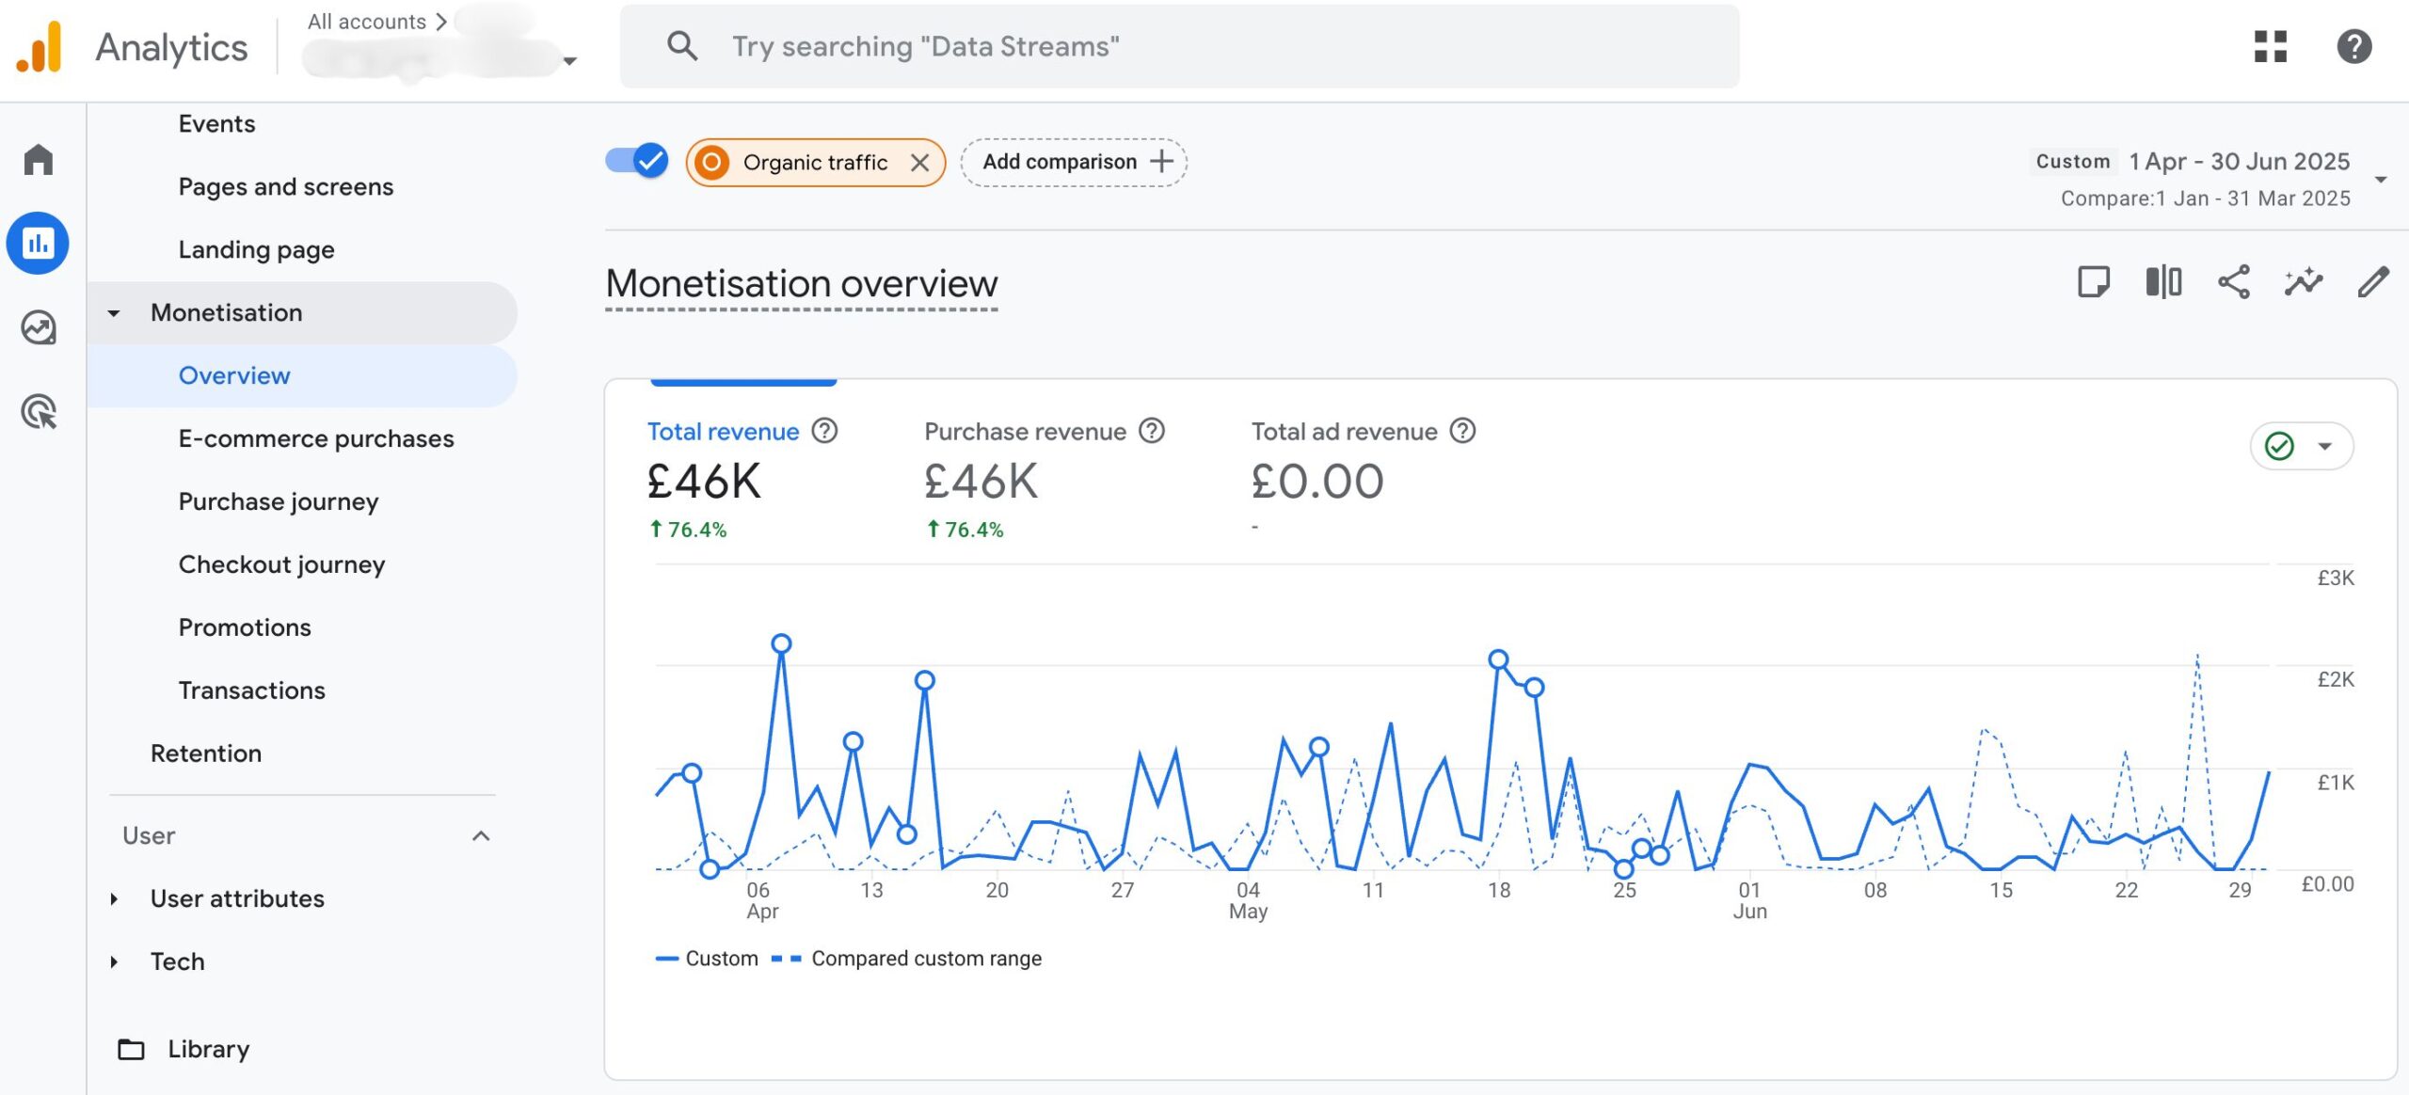The image size is (2409, 1095).
Task: Open the E-commerce purchases report
Action: click(316, 438)
